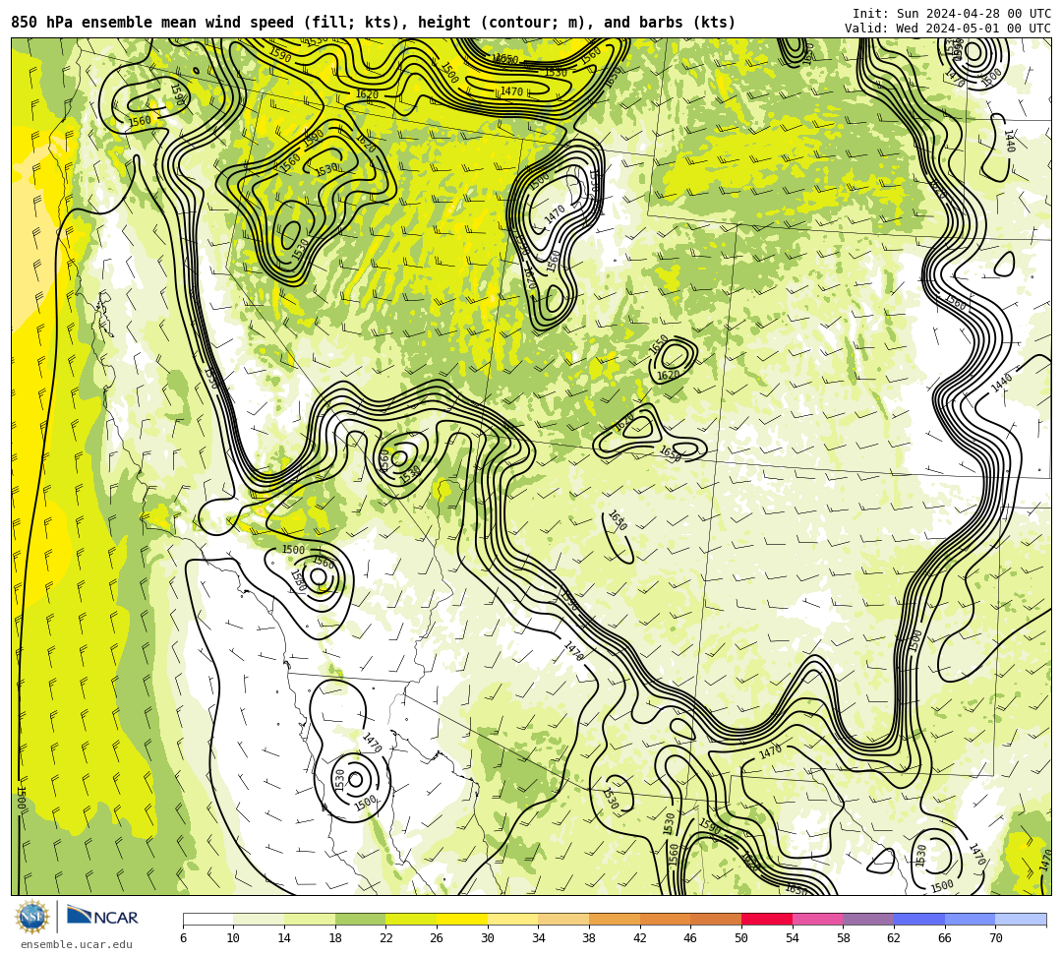Image resolution: width=1062 pixels, height=957 pixels.
Task: Click the 1470 label inside top-center contour
Action: pyautogui.click(x=511, y=91)
